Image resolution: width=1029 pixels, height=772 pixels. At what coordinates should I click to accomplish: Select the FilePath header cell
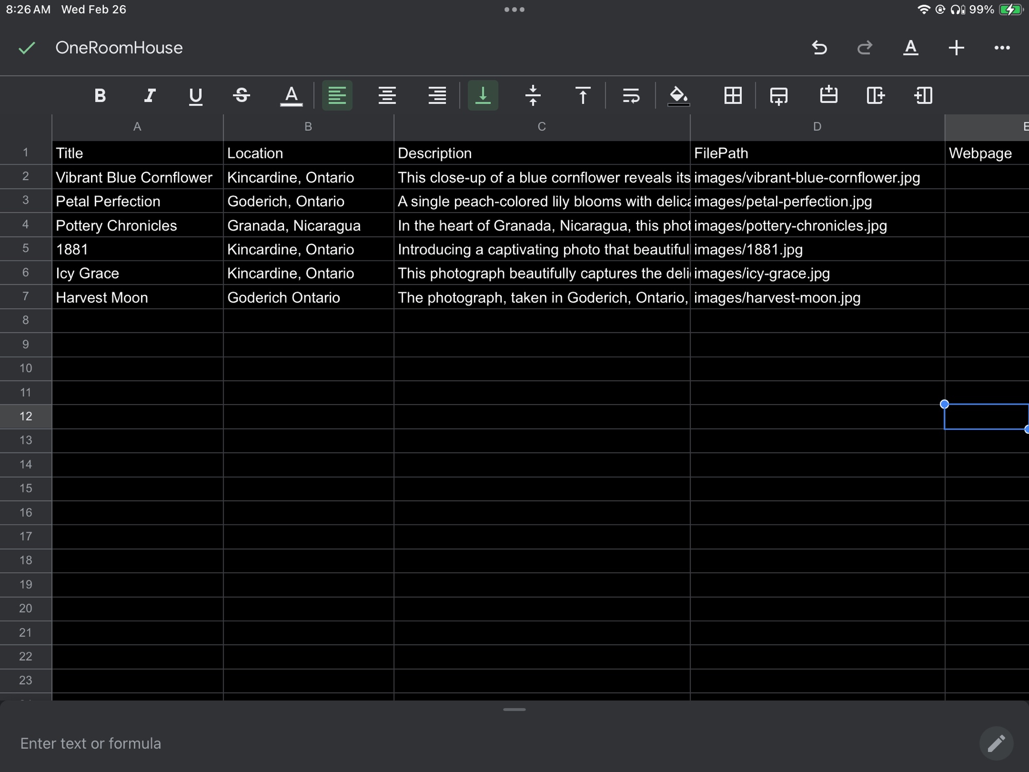817,153
